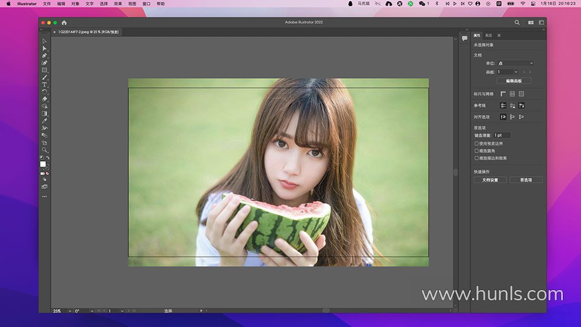Select the Gradient tool
Viewport: 581px width, 327px height.
[44, 113]
